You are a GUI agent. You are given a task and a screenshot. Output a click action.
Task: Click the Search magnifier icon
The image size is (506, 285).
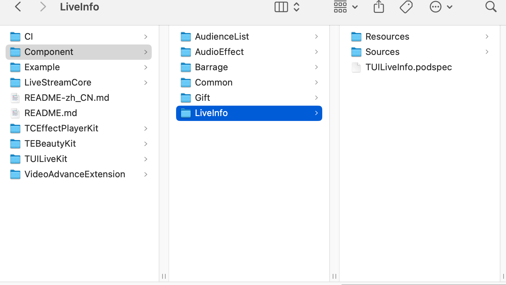491,7
